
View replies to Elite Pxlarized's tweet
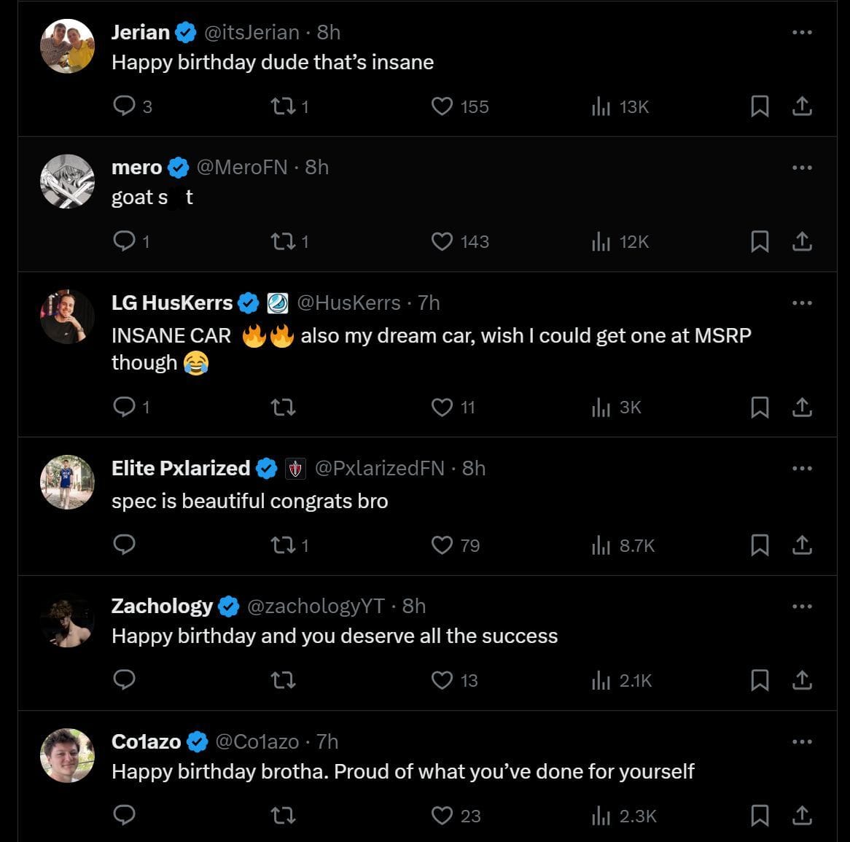pos(124,545)
